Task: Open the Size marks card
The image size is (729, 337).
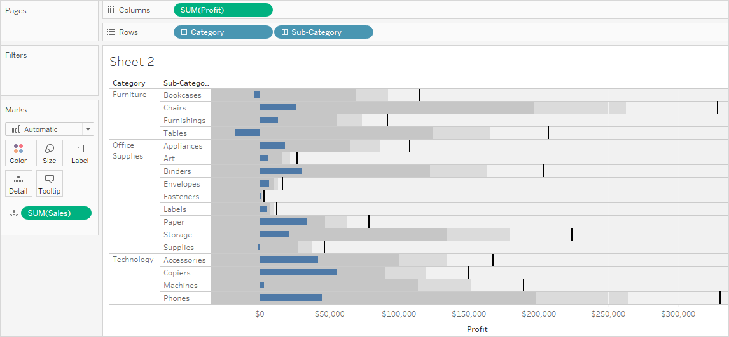Action: point(49,153)
